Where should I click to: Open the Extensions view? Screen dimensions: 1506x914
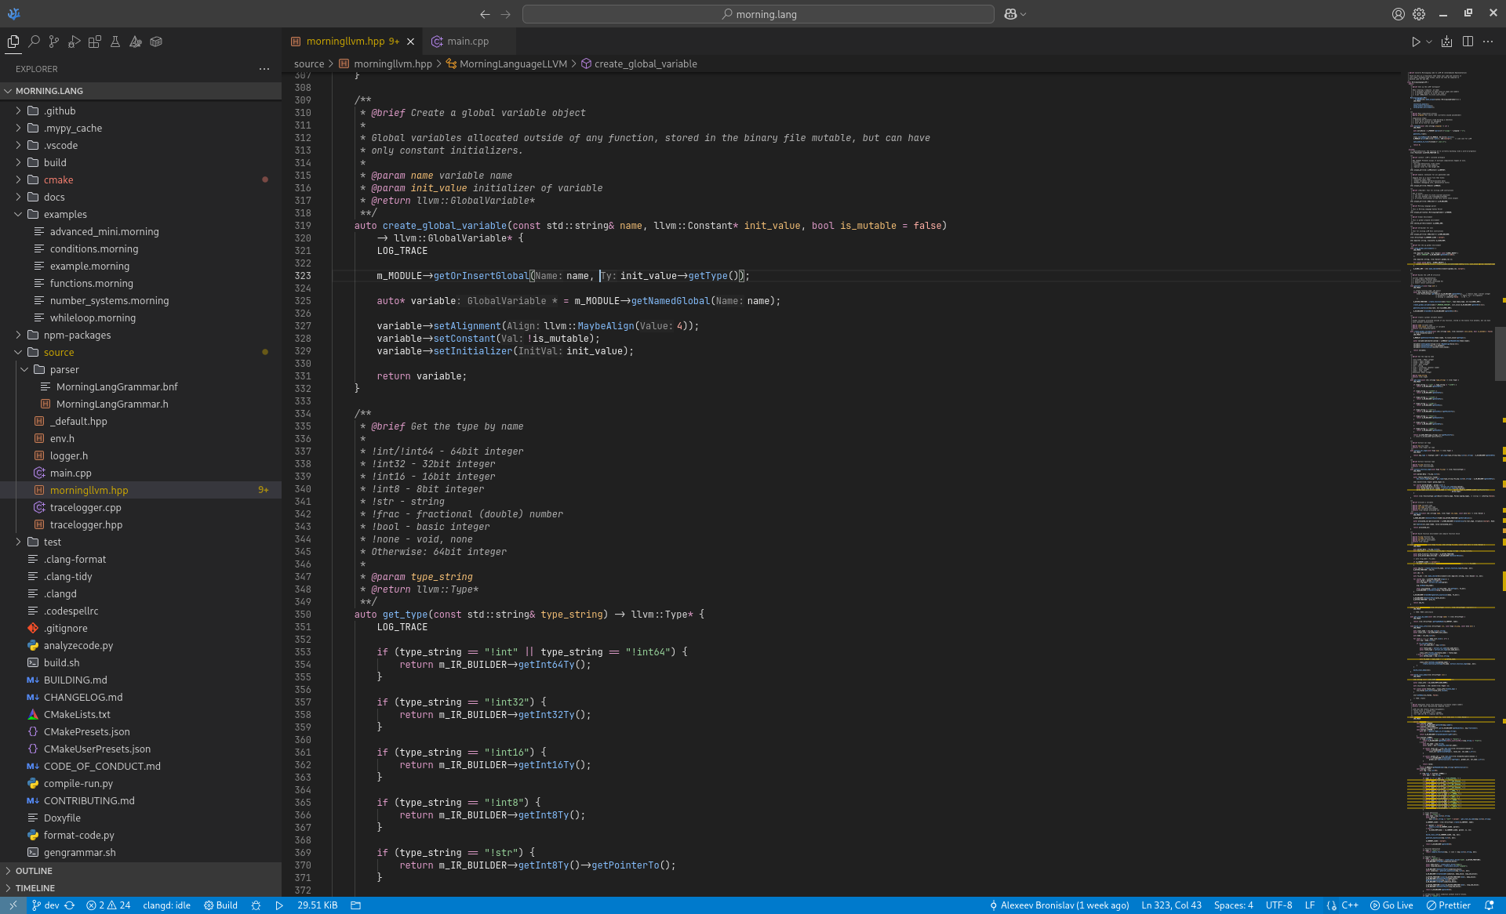click(x=95, y=42)
